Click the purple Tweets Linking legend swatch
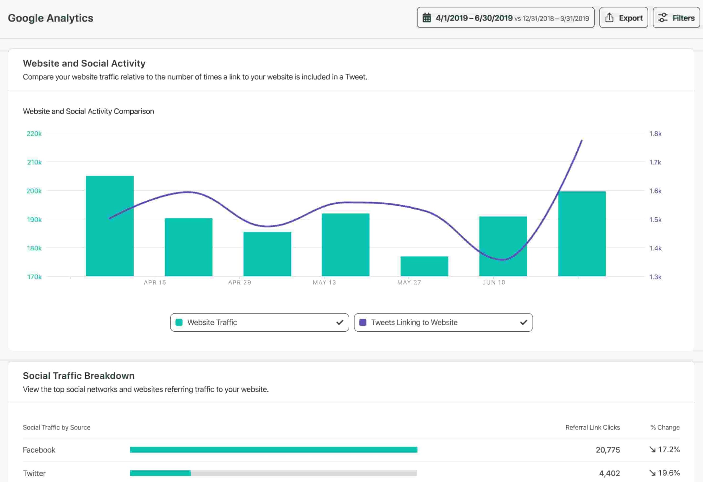 pyautogui.click(x=363, y=322)
